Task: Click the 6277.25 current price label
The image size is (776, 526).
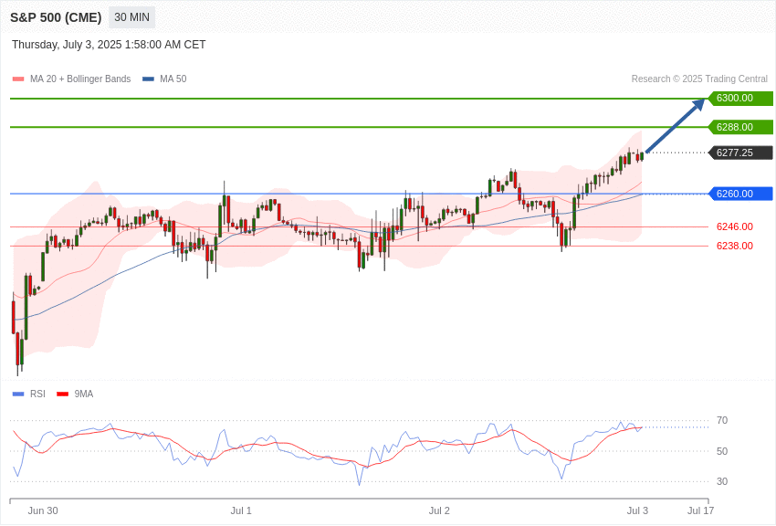Action: pyautogui.click(x=741, y=153)
